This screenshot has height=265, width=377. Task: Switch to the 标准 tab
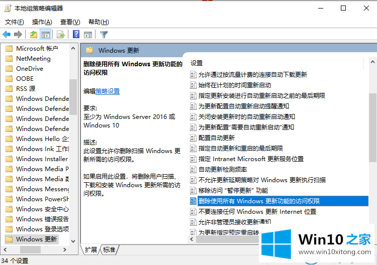pos(109,250)
